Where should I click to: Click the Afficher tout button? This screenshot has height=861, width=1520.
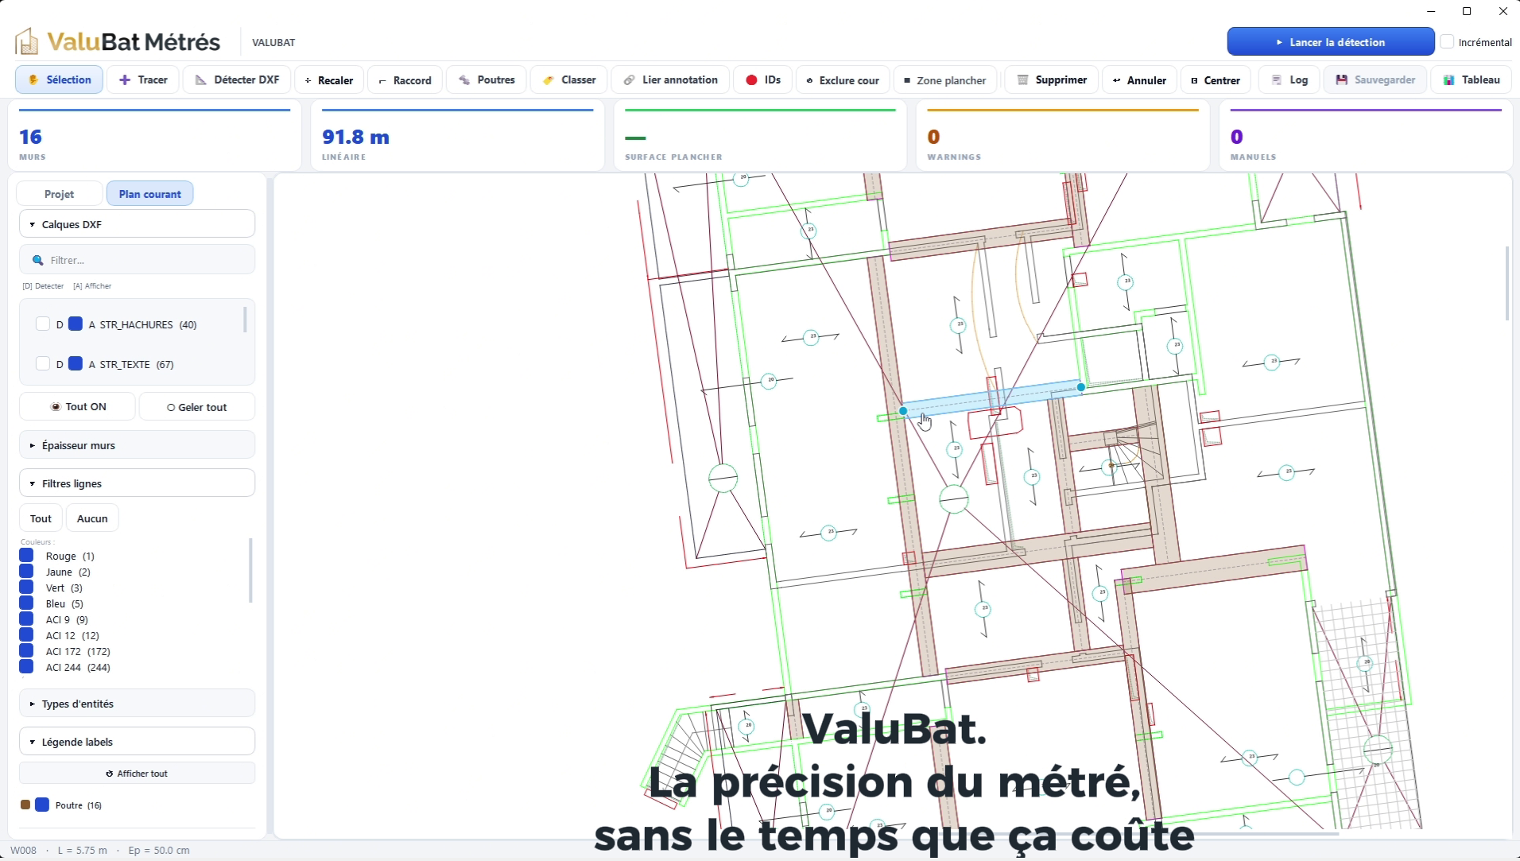[x=137, y=773]
